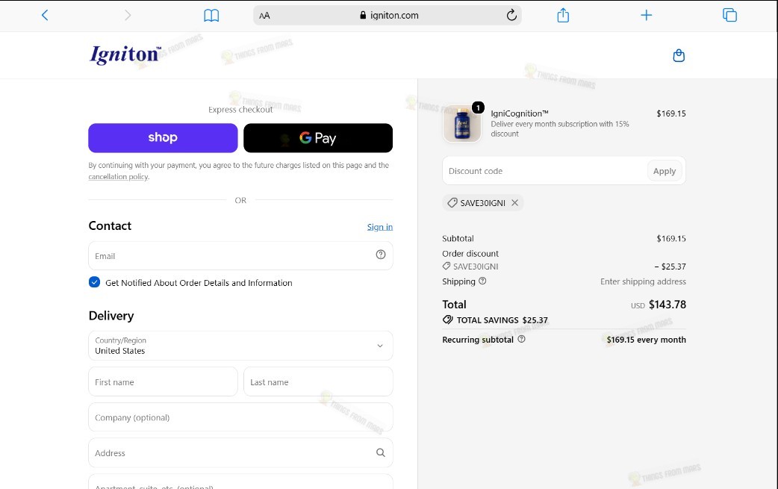This screenshot has height=489, width=778.
Task: Uncheck Get Notified About Order Details
Action: pos(94,282)
